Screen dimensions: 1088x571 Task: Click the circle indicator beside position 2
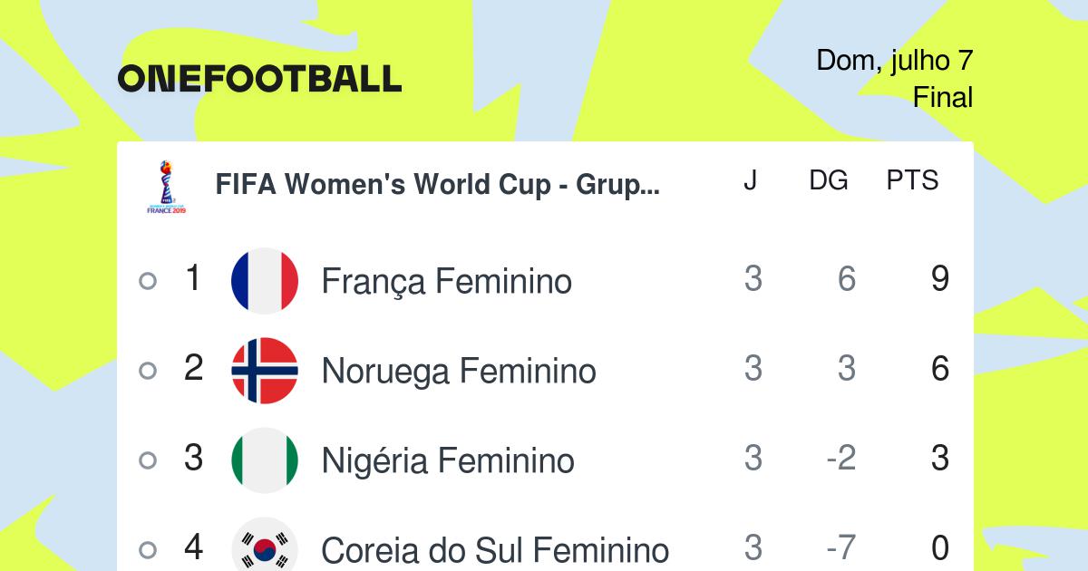pos(148,371)
